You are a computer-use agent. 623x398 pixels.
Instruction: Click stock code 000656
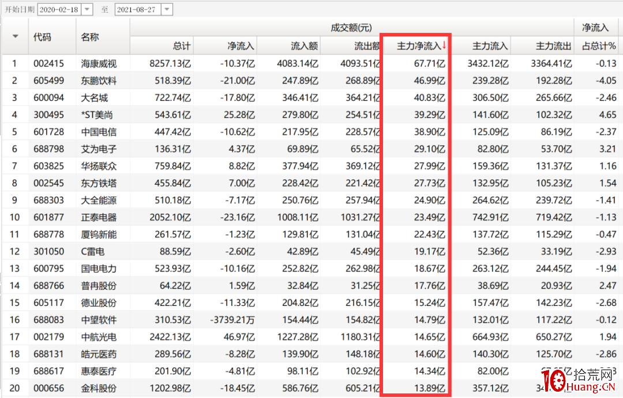pos(48,388)
